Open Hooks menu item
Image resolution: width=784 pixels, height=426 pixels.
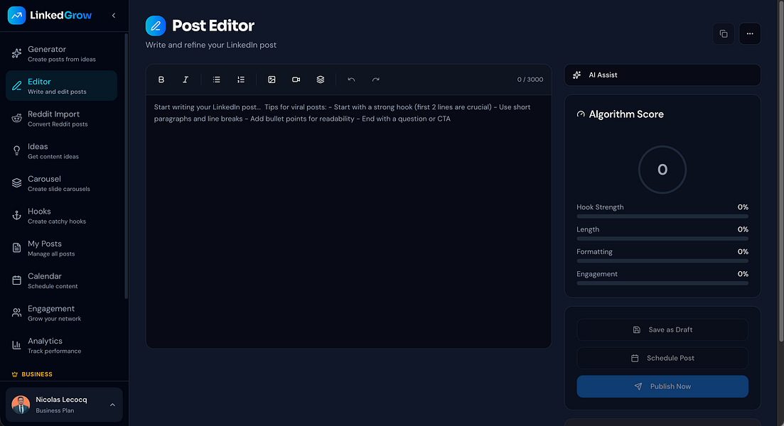[62, 216]
